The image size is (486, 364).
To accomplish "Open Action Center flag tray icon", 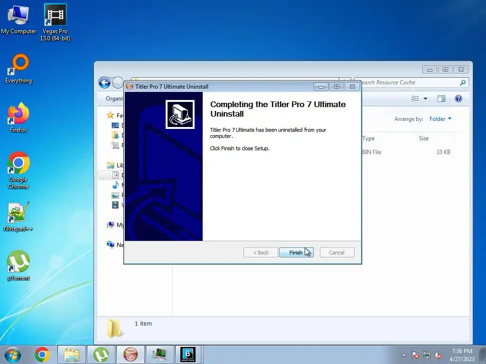I will pos(415,355).
